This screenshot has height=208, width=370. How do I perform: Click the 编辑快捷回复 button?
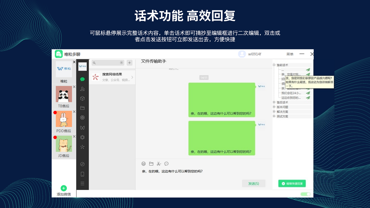[292, 183]
